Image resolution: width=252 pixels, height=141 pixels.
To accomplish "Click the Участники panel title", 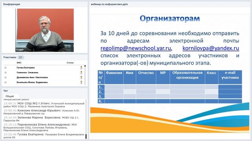I will 10,57.
